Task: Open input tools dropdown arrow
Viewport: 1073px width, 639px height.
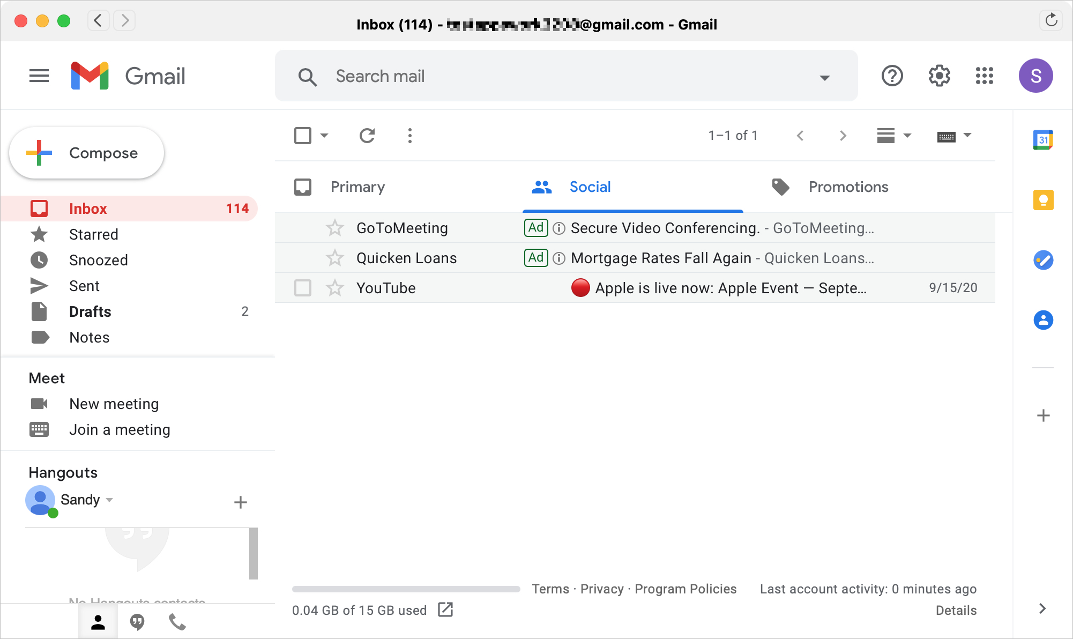Action: [x=967, y=136]
